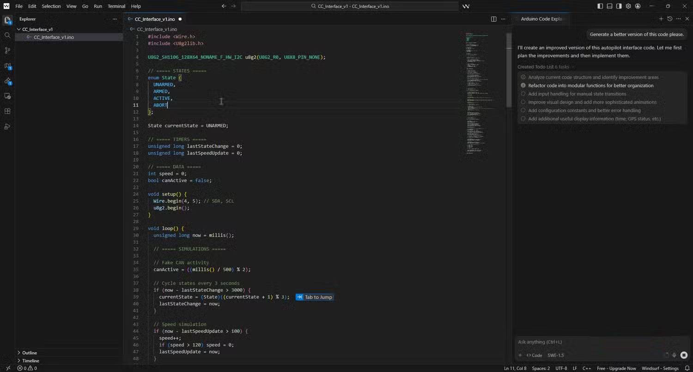Open Run and Debug icon at sidebar bottom

7,126
